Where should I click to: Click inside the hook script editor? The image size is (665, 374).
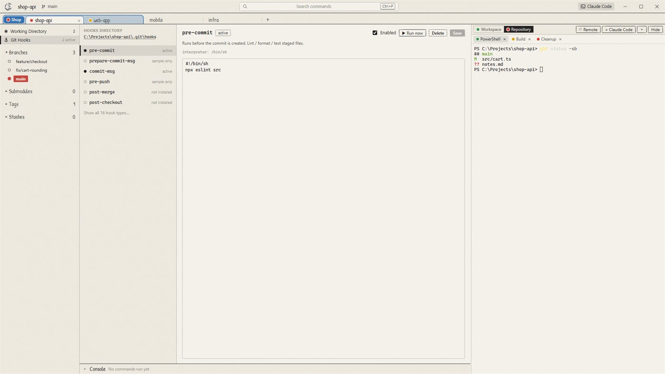(x=323, y=209)
